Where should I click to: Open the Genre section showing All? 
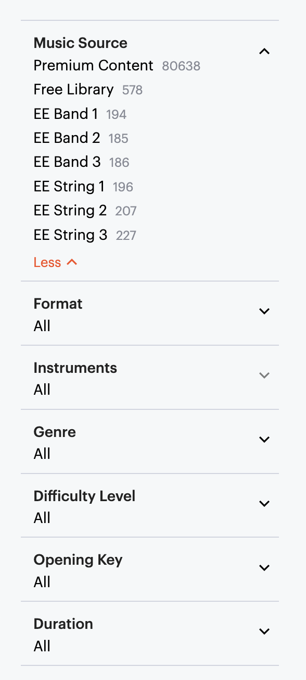click(54, 432)
